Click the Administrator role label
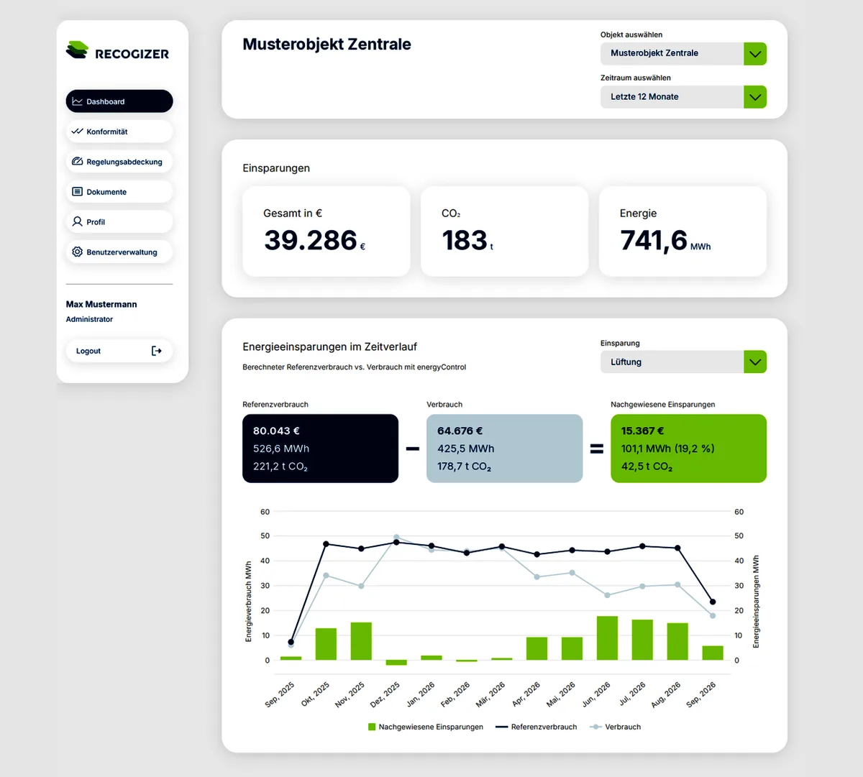The width and height of the screenshot is (863, 777). click(89, 319)
